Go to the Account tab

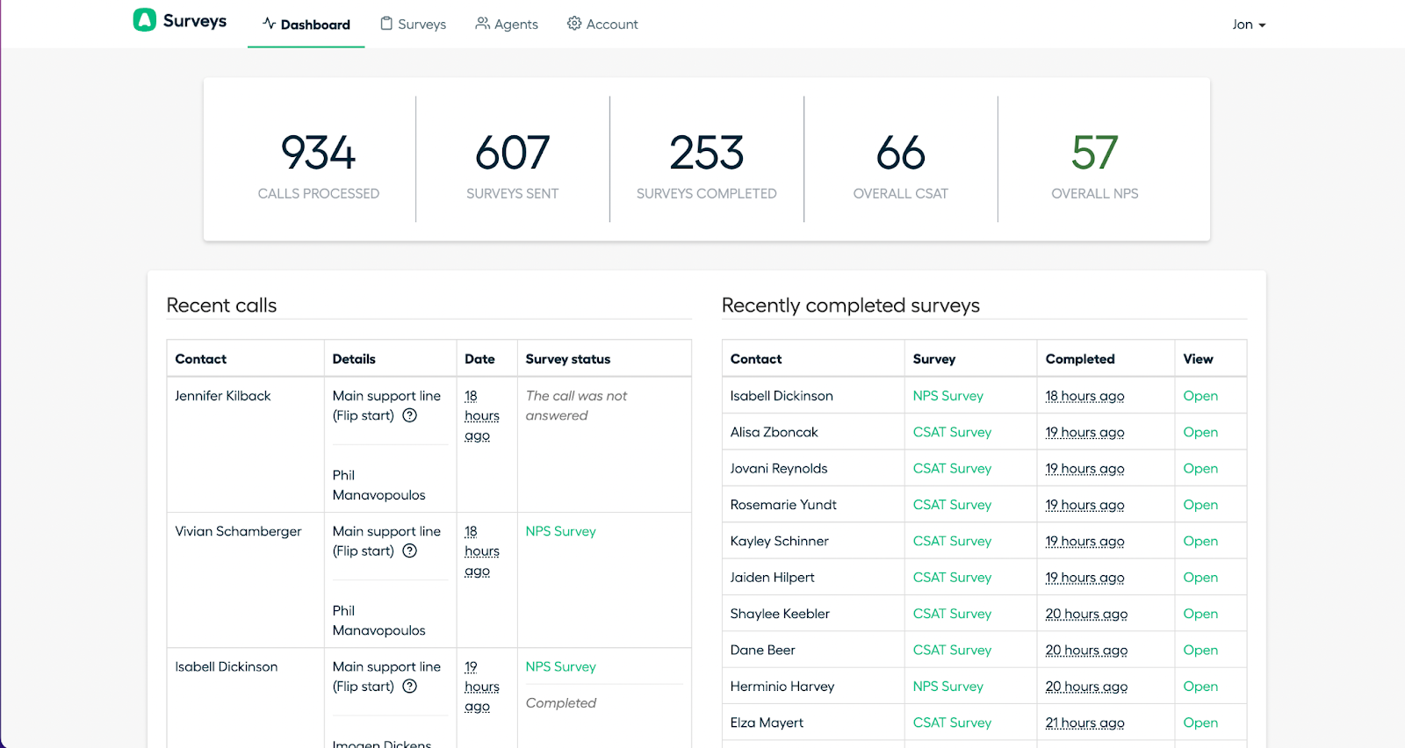(x=602, y=24)
